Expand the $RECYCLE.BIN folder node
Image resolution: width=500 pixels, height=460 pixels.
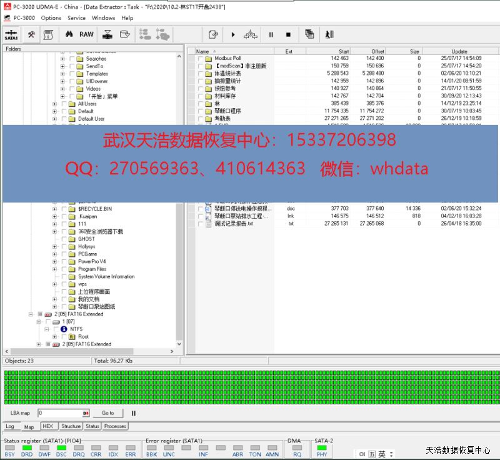54,209
